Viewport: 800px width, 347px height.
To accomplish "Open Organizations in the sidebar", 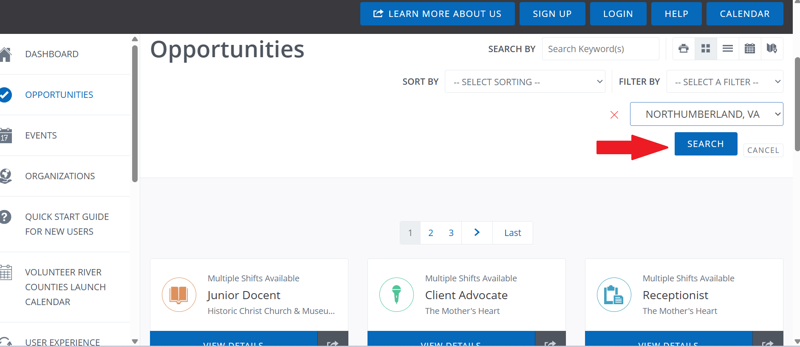I will 60,176.
